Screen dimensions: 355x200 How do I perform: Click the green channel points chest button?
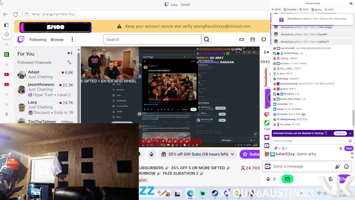point(287,179)
